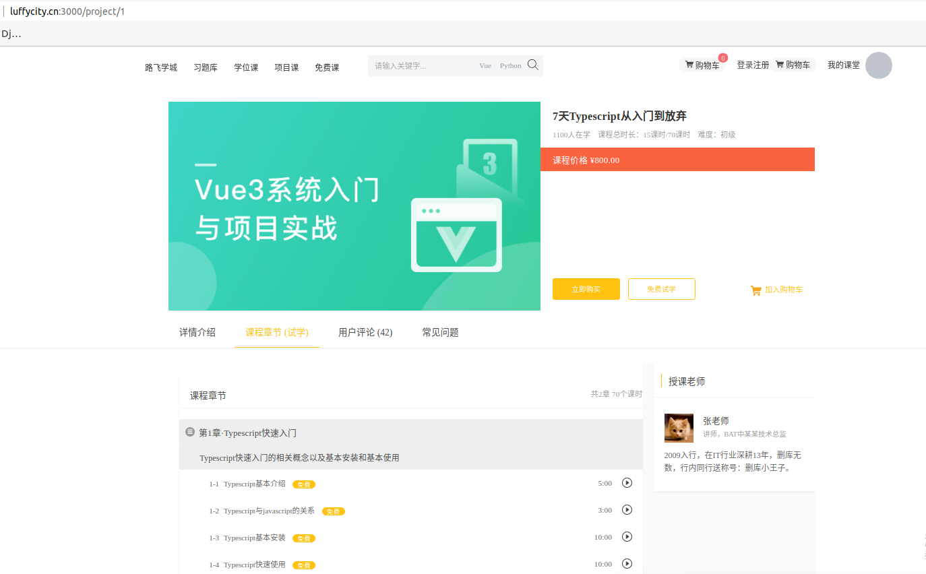Image resolution: width=926 pixels, height=574 pixels.
Task: Open the 购物车 cart beside 登录注册
Action: click(793, 65)
